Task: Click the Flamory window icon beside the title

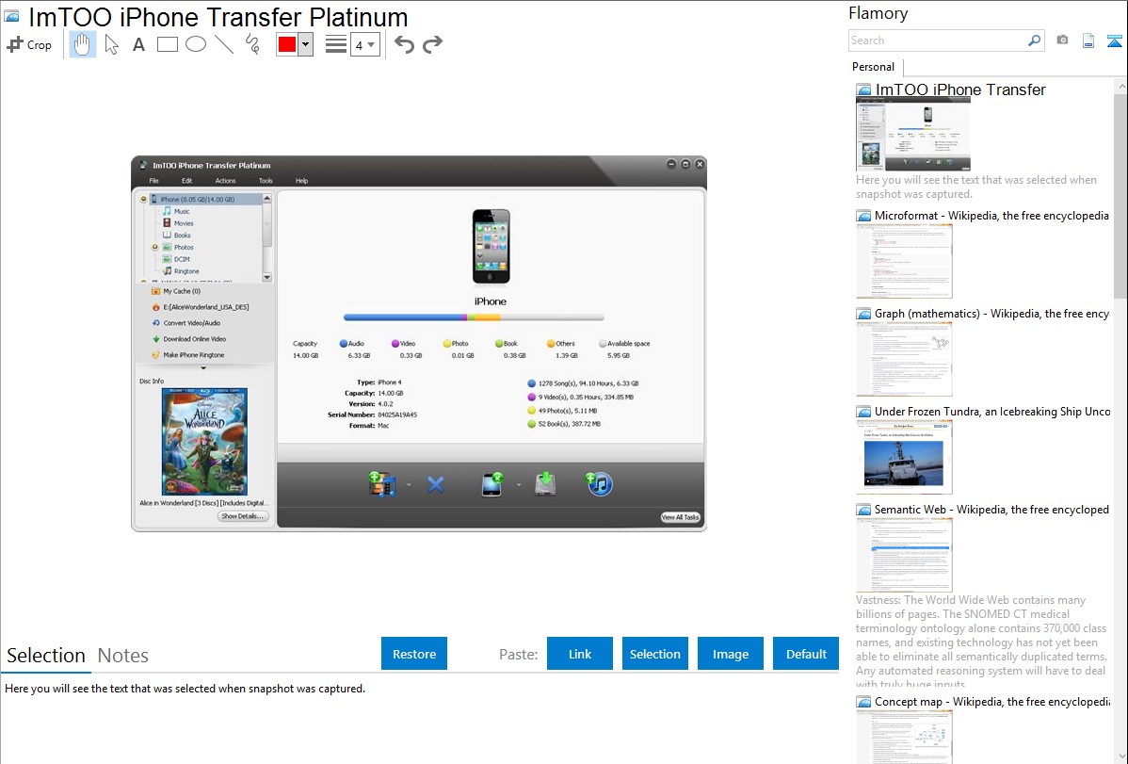Action: 11,15
